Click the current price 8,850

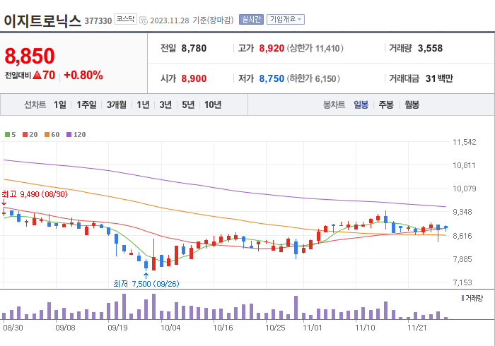[x=30, y=56]
